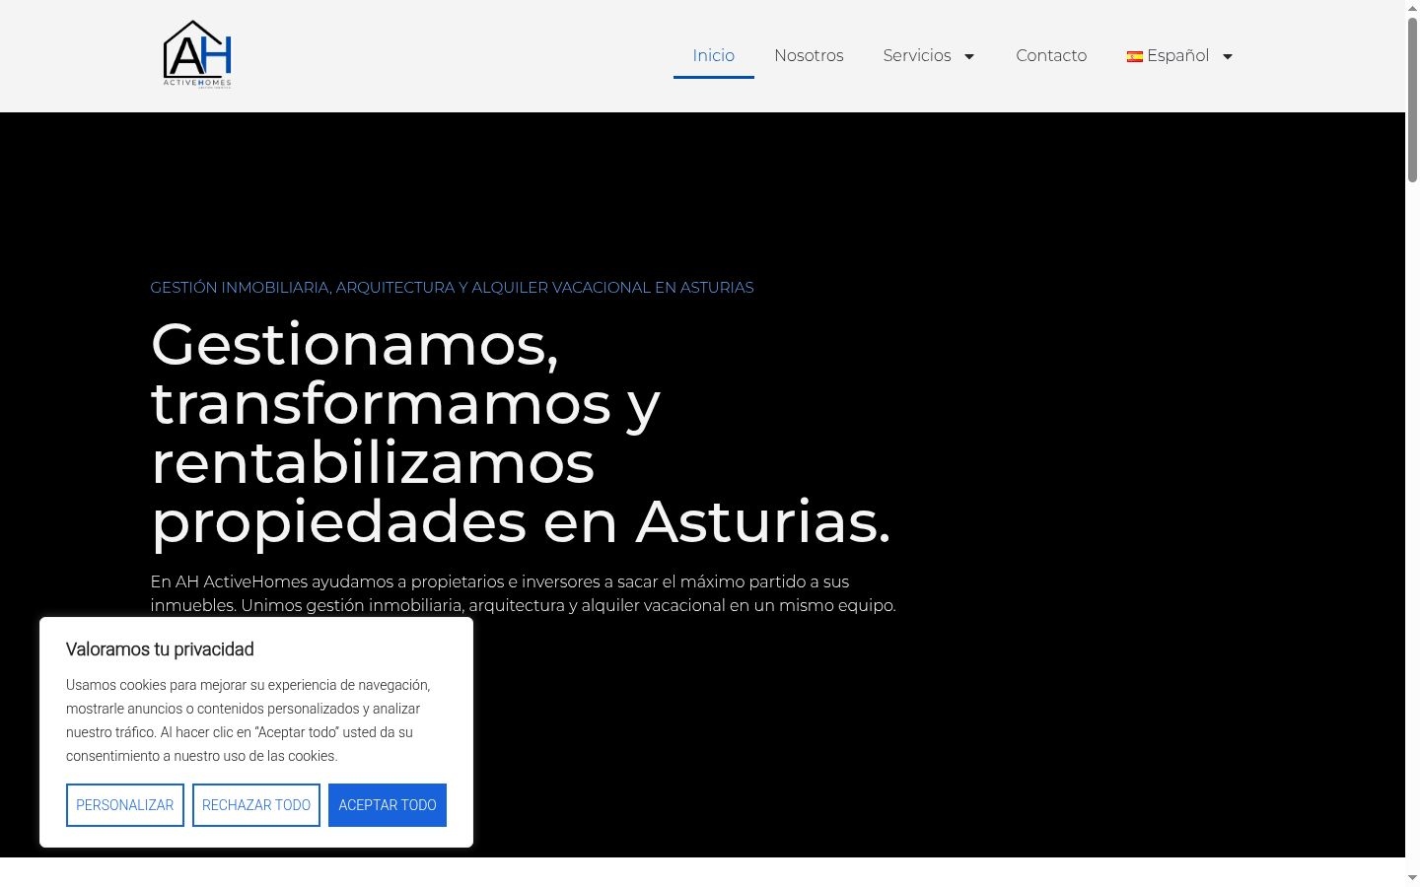Viewport: 1420px width, 887px height.
Task: Click the Personalizar cookies button
Action: [125, 805]
